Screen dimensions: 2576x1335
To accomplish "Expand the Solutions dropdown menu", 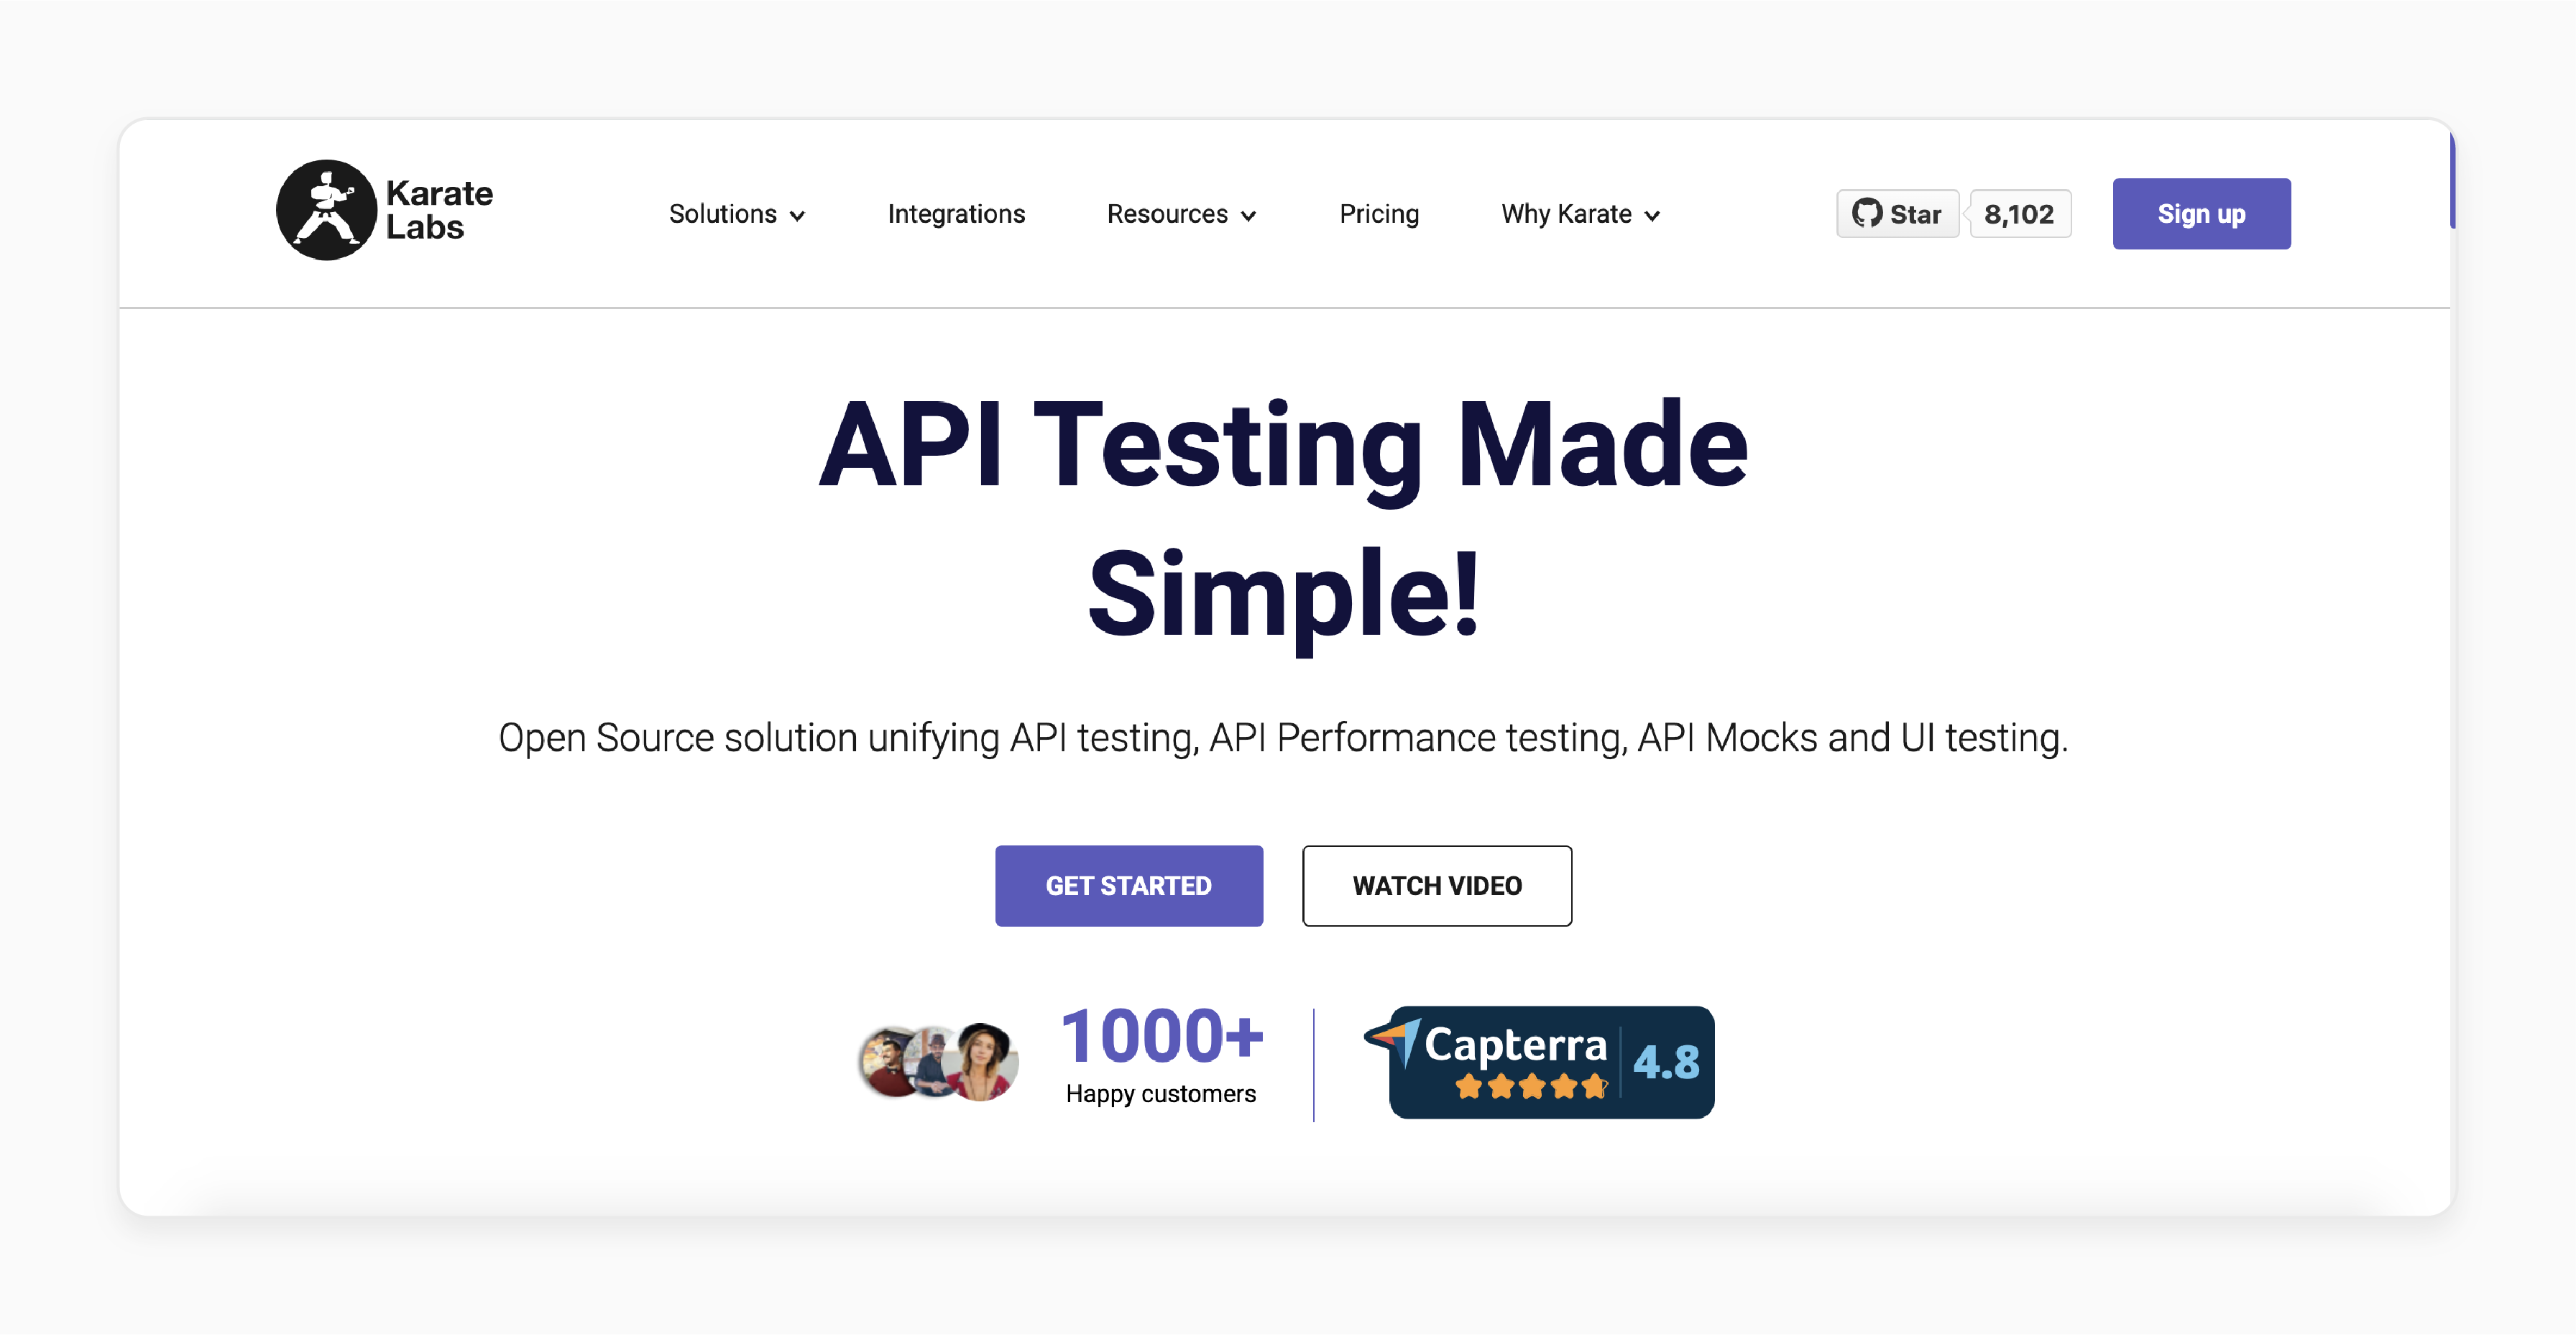I will (737, 213).
